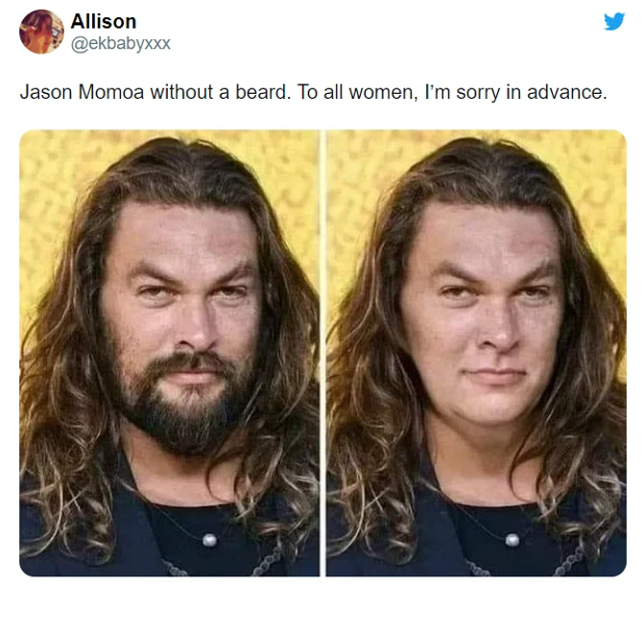Screen dimensions: 643x631
Task: Open Allison's round profile avatar
Action: [41, 32]
